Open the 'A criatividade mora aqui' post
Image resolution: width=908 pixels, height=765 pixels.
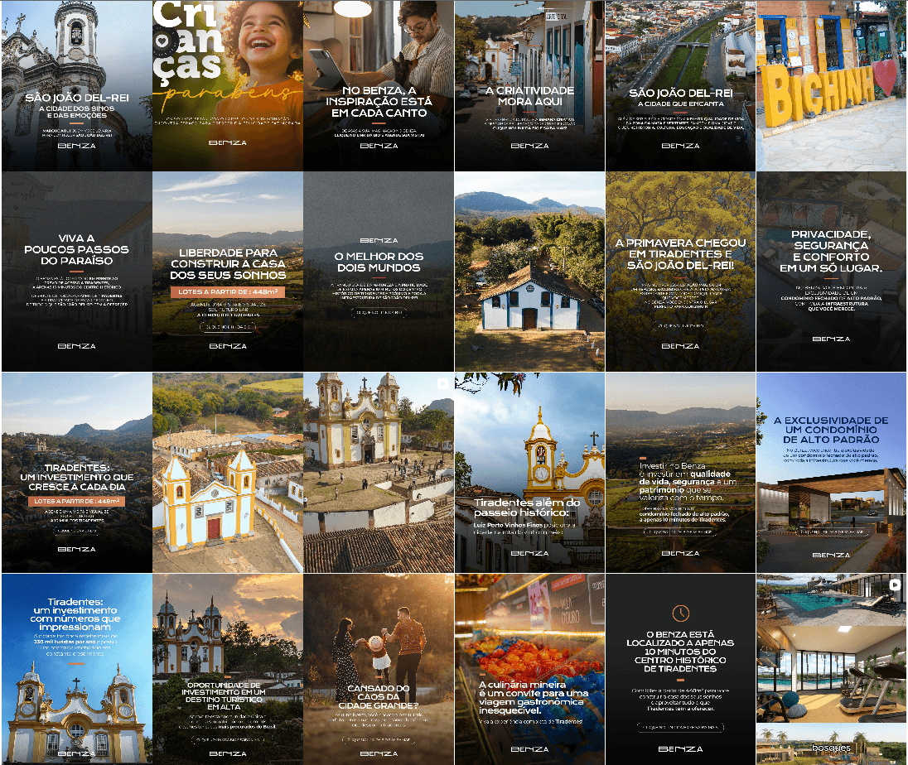530,85
